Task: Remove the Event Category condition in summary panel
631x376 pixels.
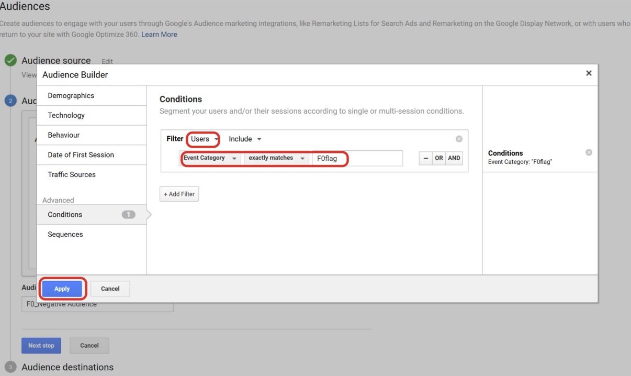Action: 588,152
